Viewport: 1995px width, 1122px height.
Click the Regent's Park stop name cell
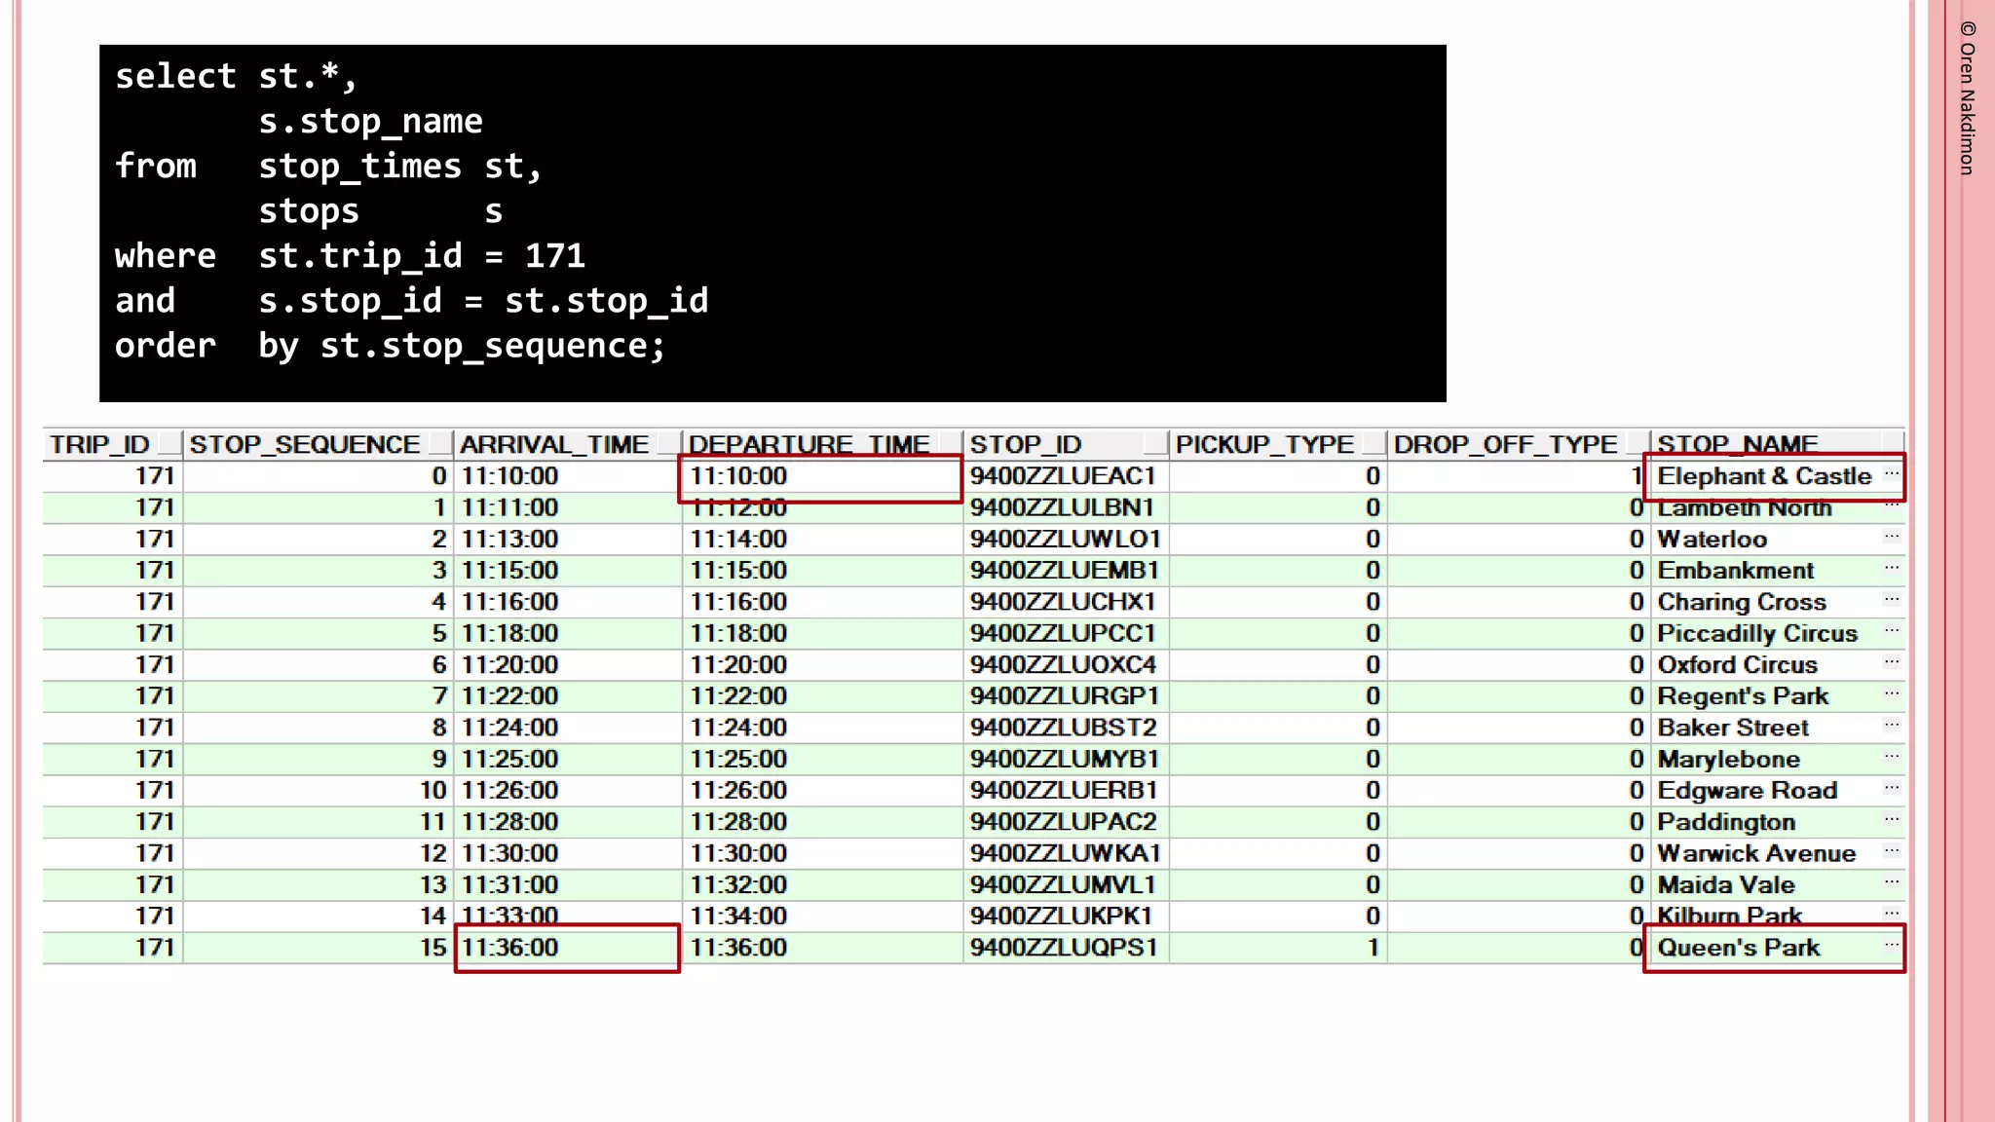[1743, 696]
